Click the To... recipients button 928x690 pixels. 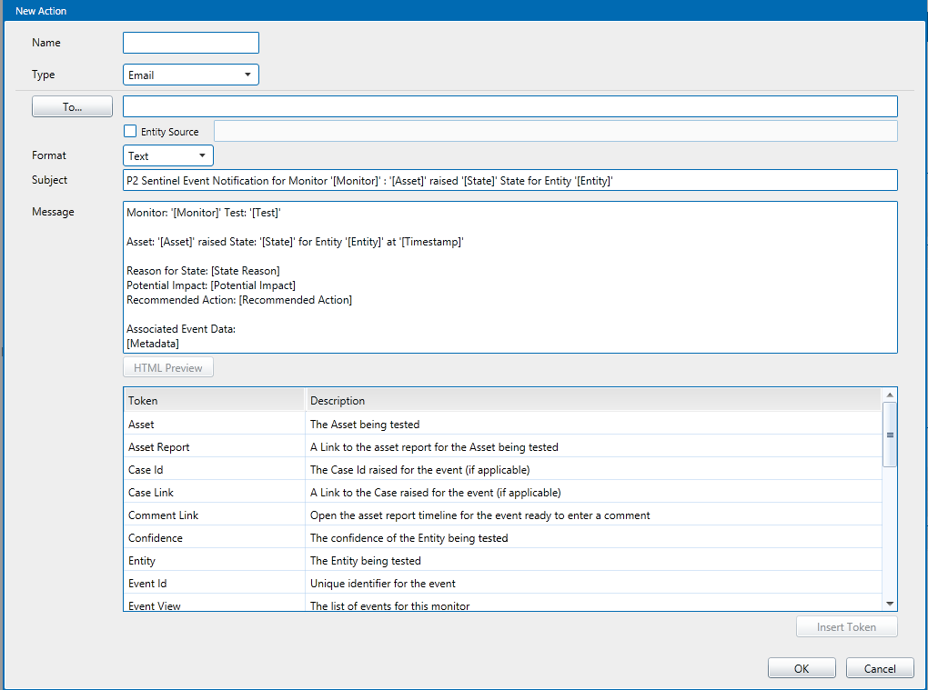click(x=72, y=106)
